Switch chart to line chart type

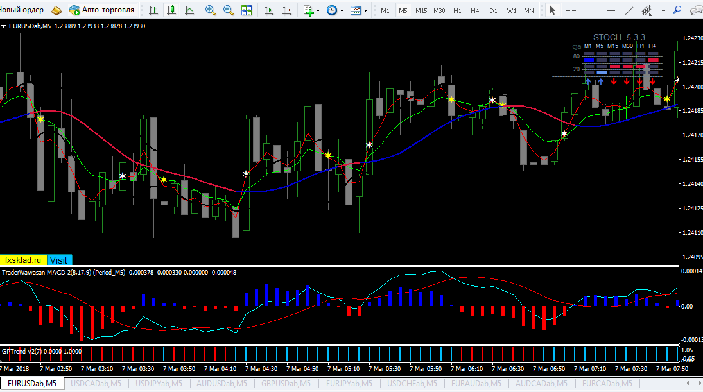(189, 10)
